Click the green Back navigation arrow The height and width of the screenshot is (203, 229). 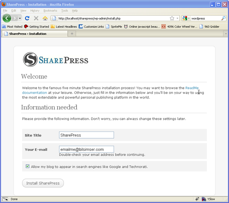tap(7, 18)
